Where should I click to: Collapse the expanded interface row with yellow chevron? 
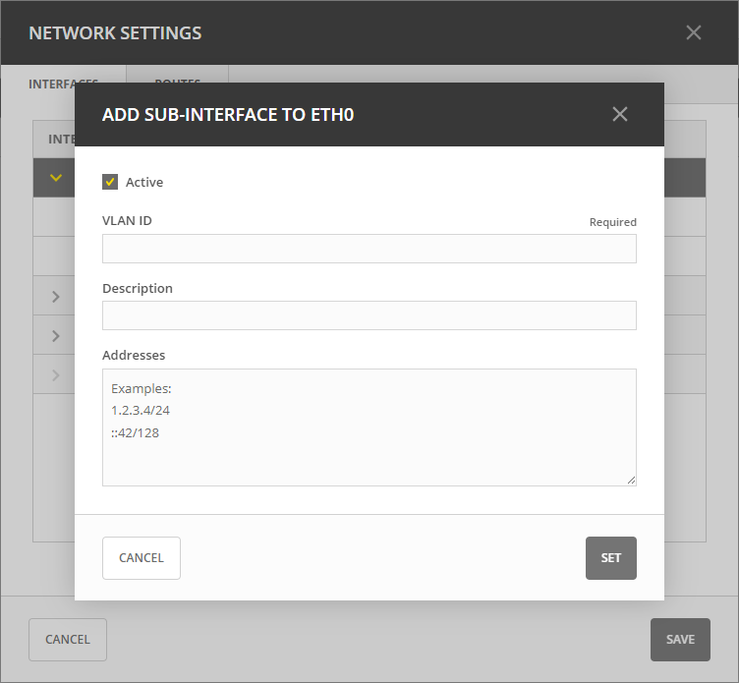(x=56, y=178)
